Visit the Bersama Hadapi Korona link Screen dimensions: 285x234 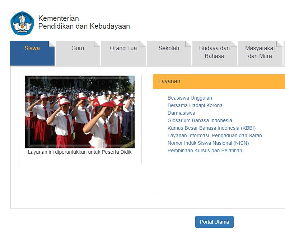pos(195,105)
